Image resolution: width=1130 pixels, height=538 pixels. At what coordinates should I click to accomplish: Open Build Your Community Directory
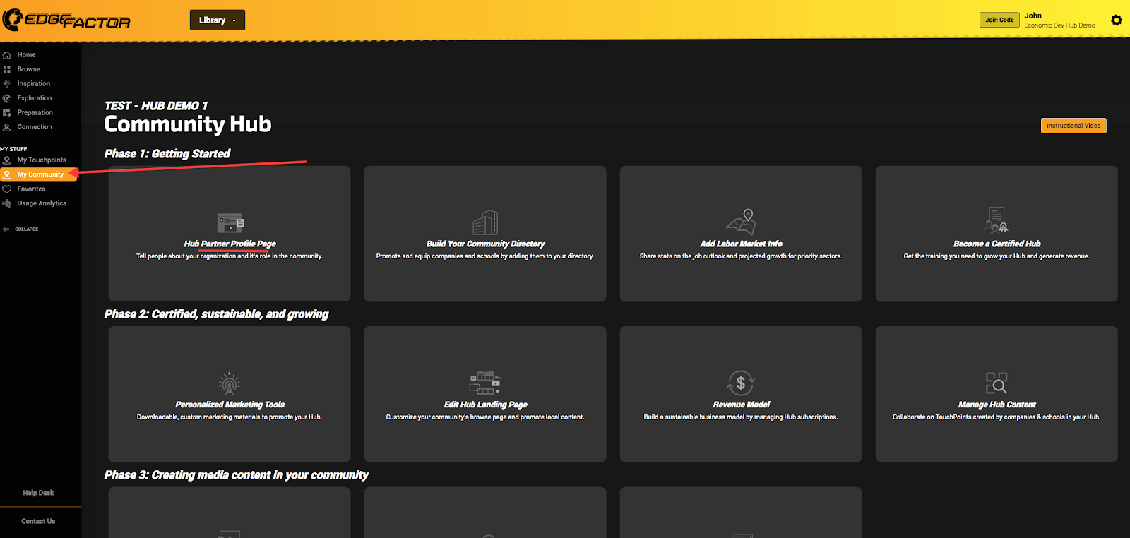click(485, 244)
